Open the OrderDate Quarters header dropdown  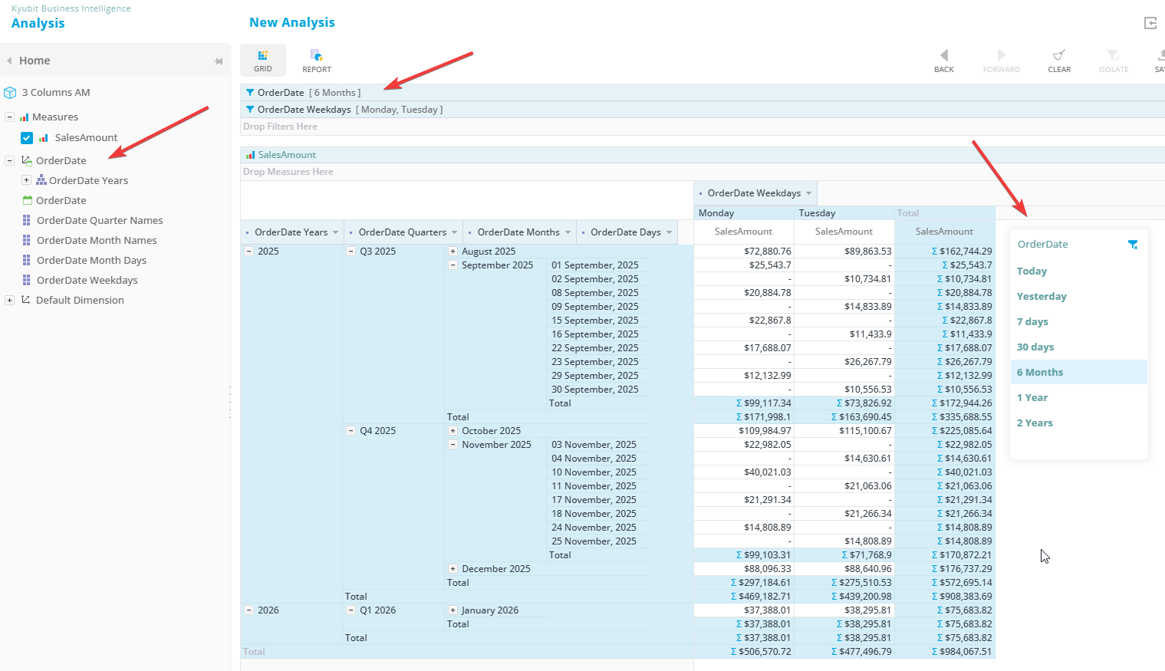[x=454, y=232]
